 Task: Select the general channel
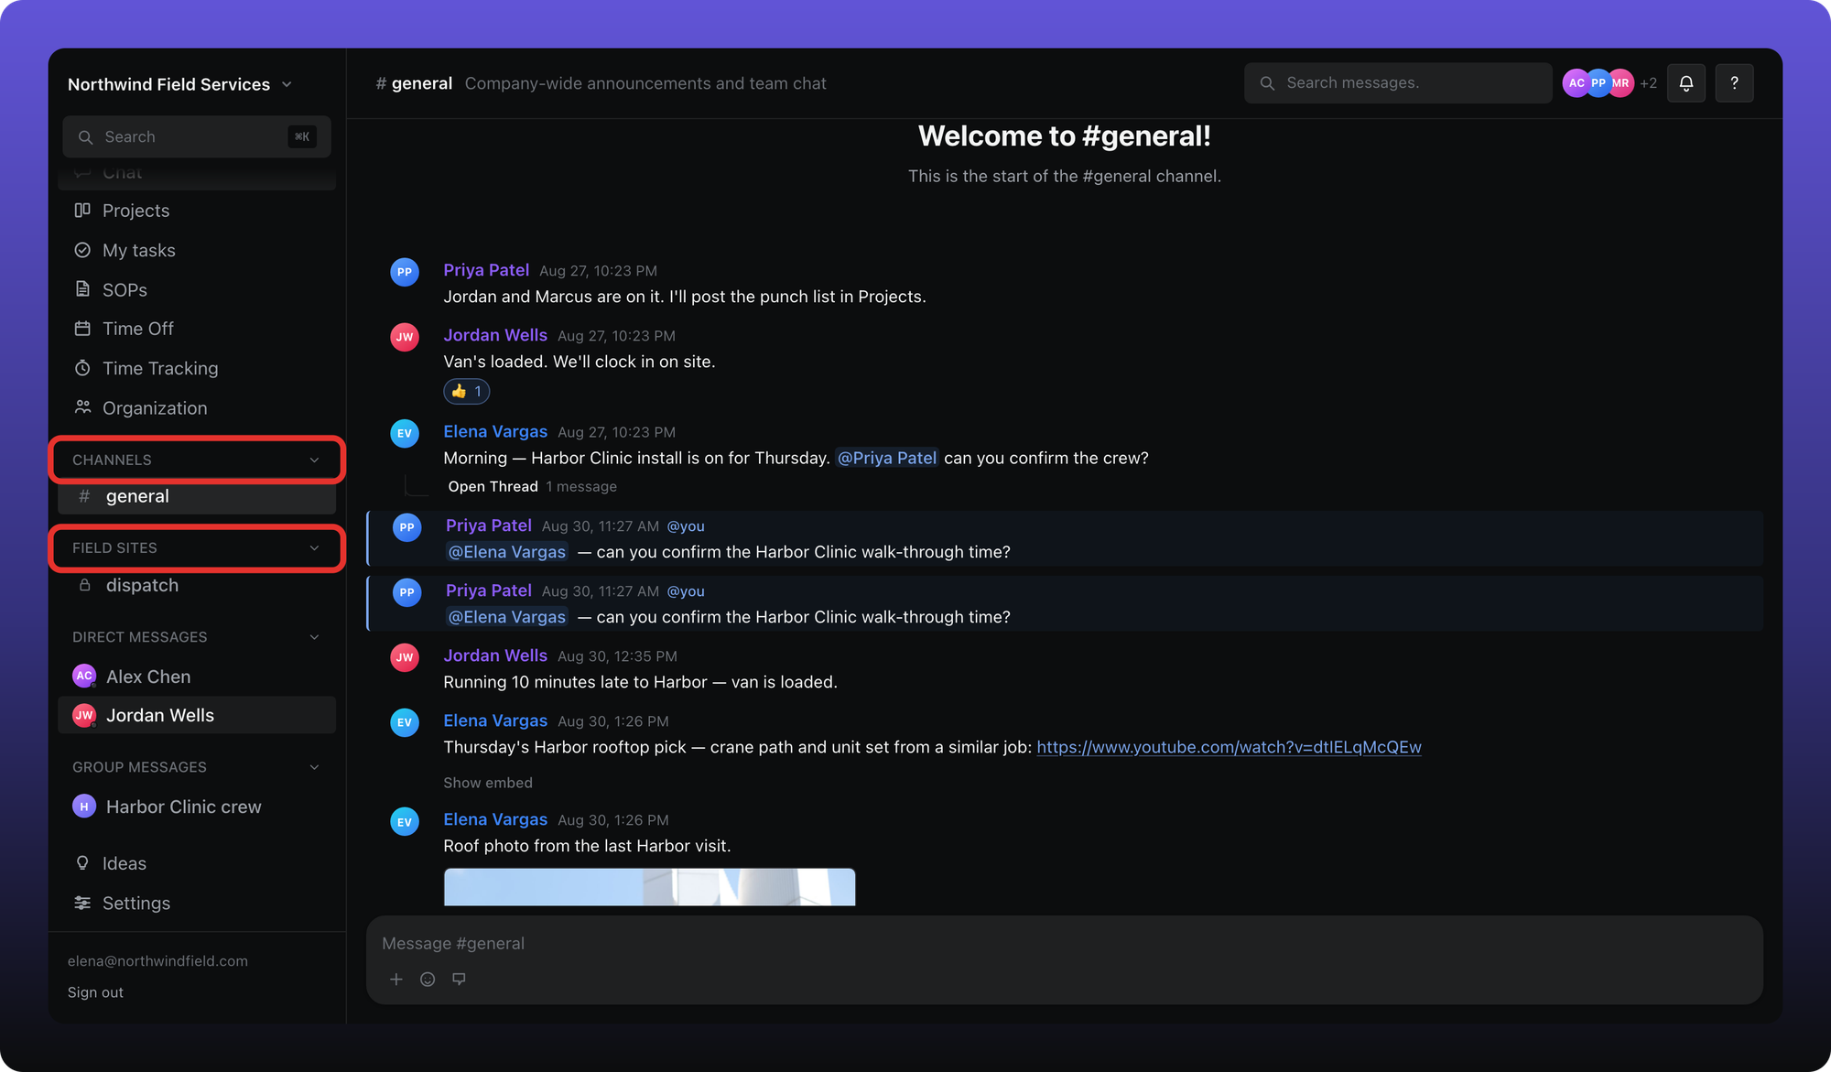[197, 496]
